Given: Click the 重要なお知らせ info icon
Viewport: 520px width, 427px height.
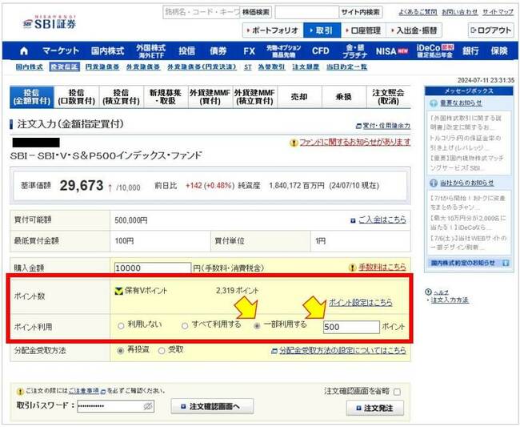Looking at the screenshot, I should (x=434, y=103).
